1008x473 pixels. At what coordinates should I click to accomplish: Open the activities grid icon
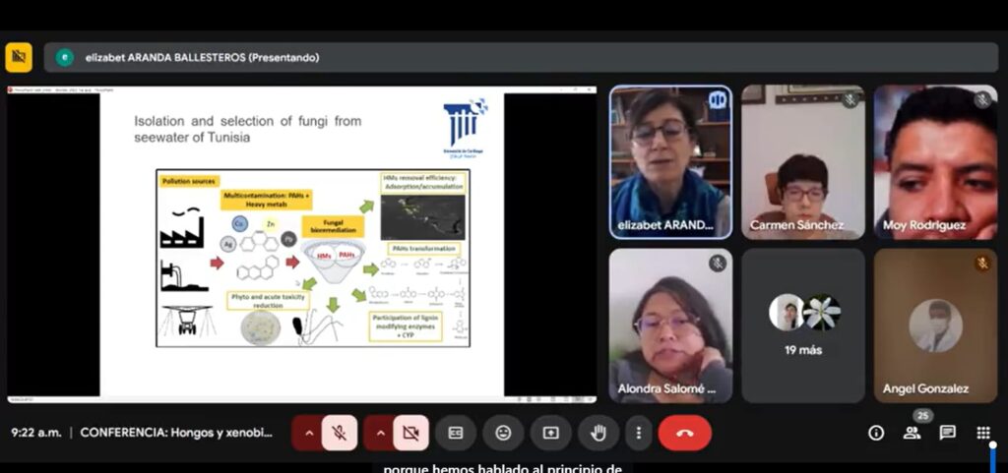[982, 433]
